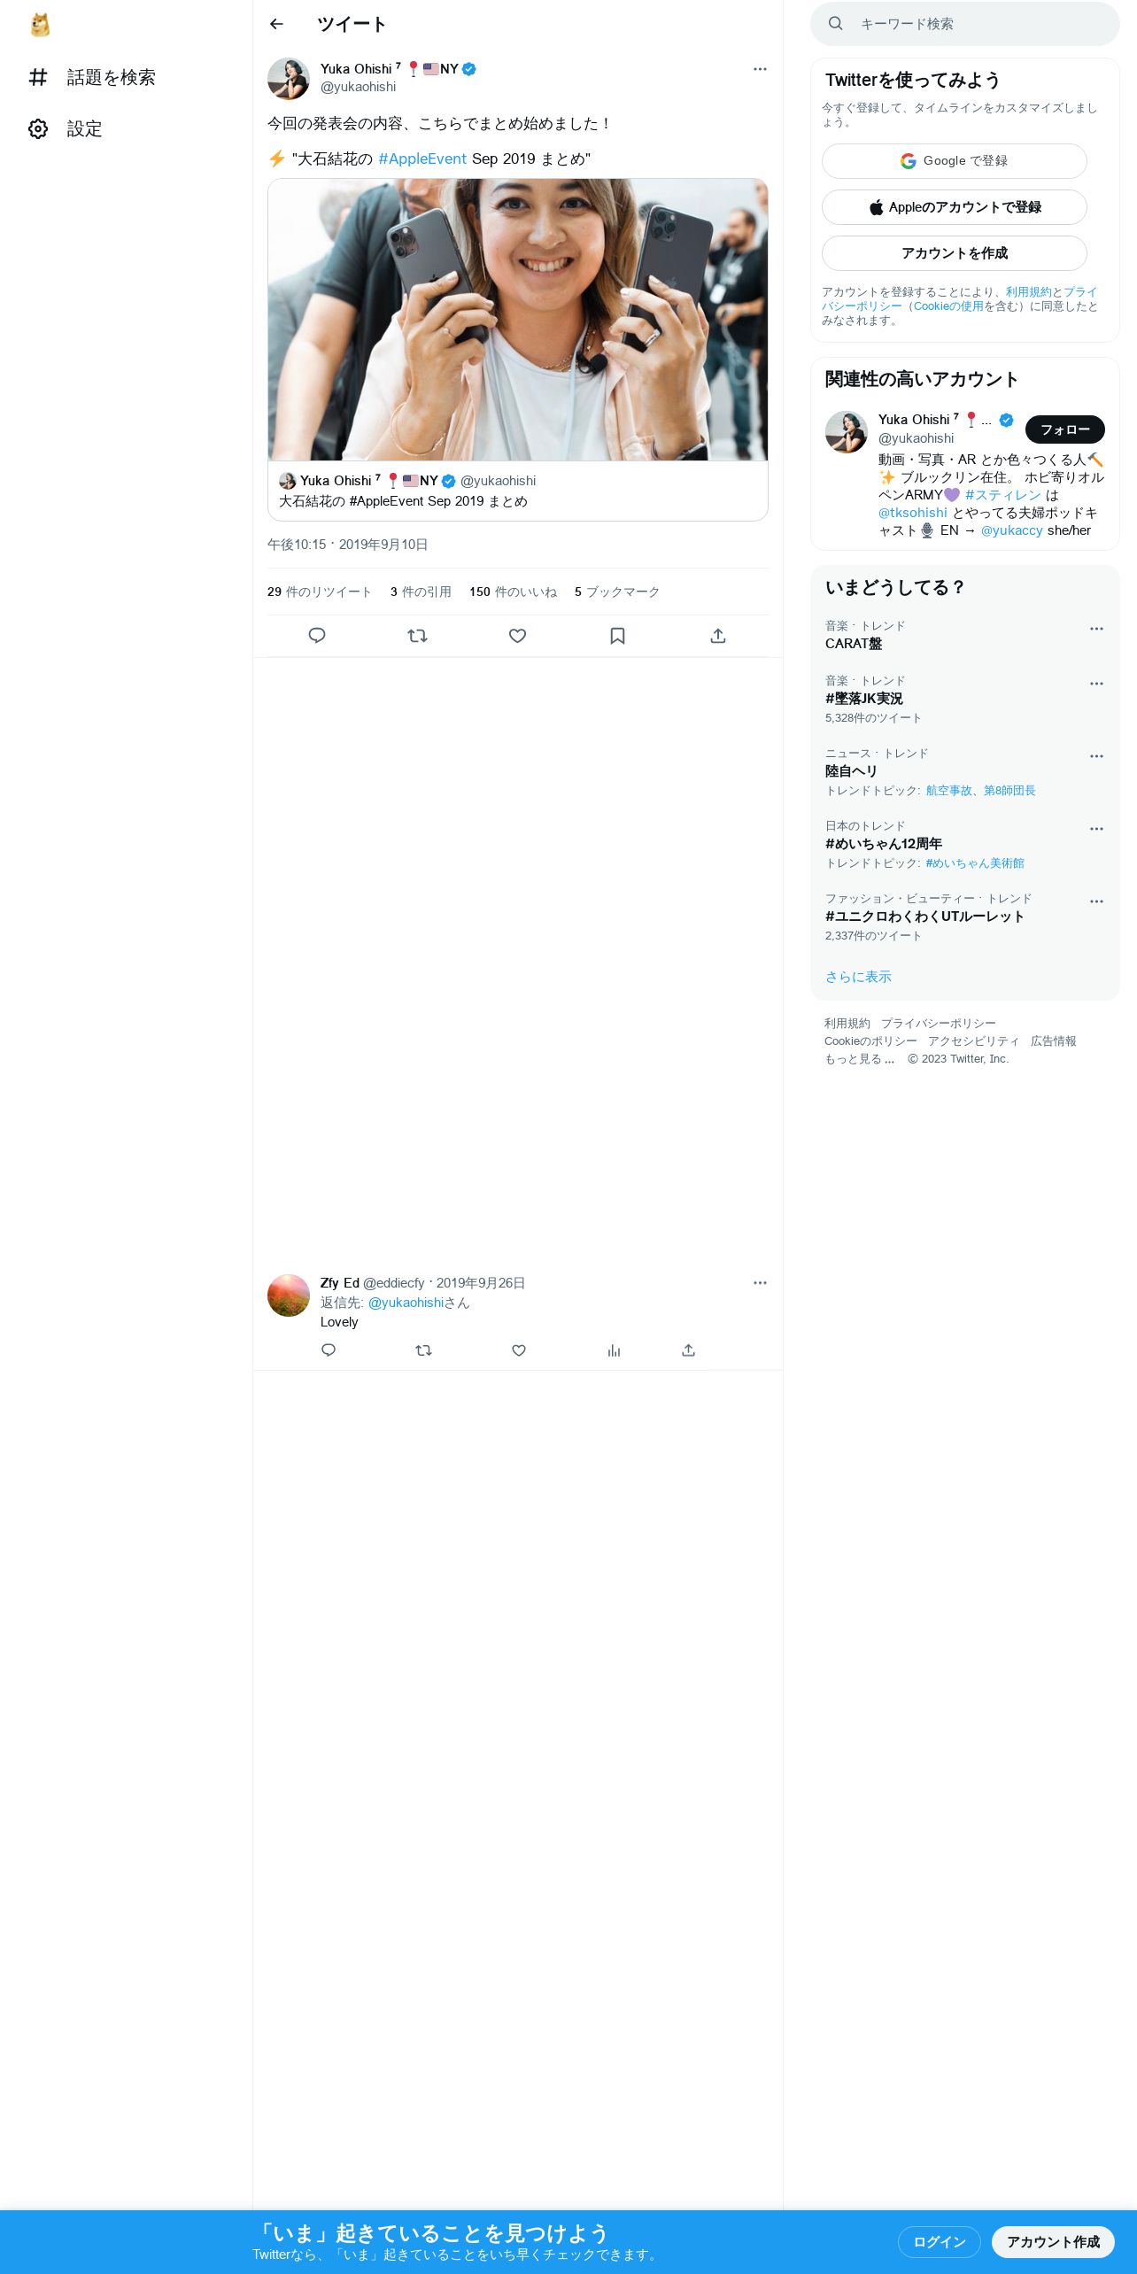Retweet Zfy Ed's reply
The height and width of the screenshot is (2274, 1137).
tap(423, 1350)
